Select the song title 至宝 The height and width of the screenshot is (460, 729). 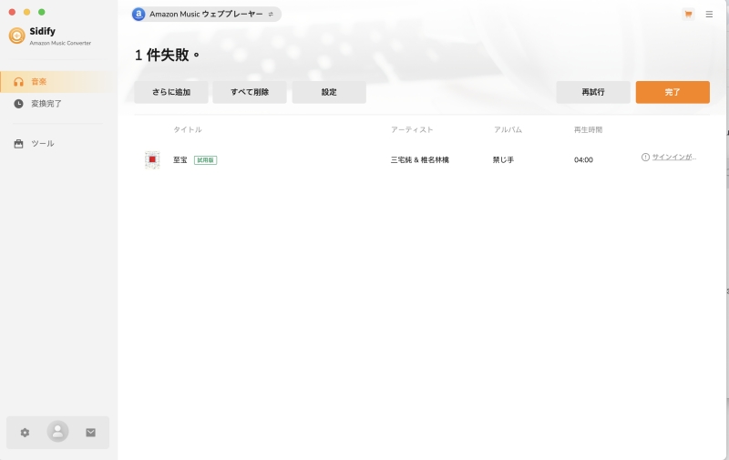(x=180, y=159)
